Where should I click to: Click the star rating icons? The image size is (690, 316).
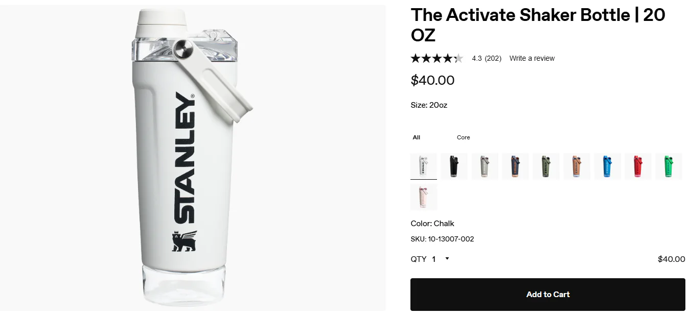tap(436, 58)
